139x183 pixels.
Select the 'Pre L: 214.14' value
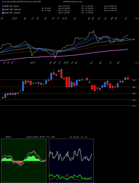(87, 11)
